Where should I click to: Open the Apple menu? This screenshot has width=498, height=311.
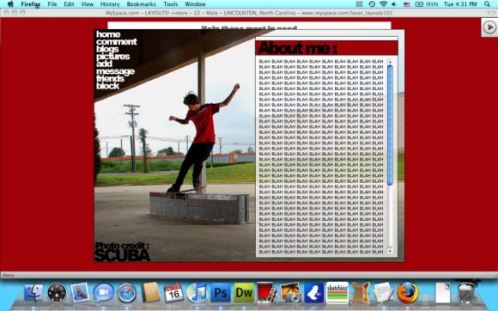[x=10, y=4]
